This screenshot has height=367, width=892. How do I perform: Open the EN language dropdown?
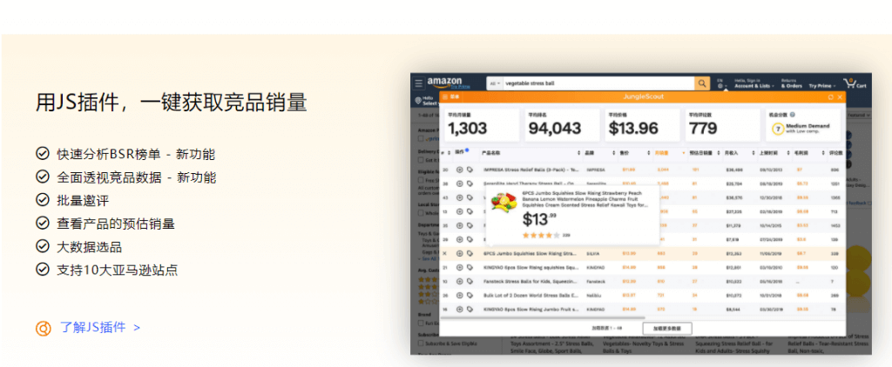coord(722,83)
